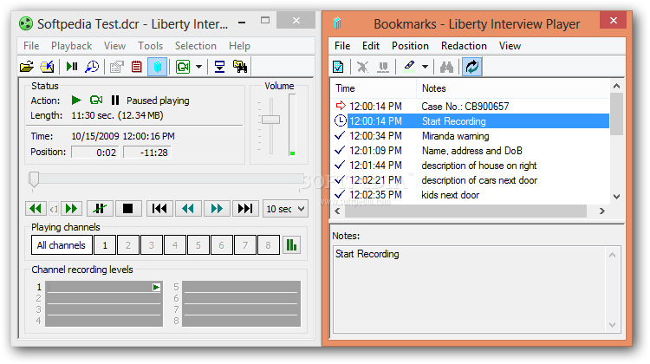Select the Name, address and DoB bookmark

[471, 151]
